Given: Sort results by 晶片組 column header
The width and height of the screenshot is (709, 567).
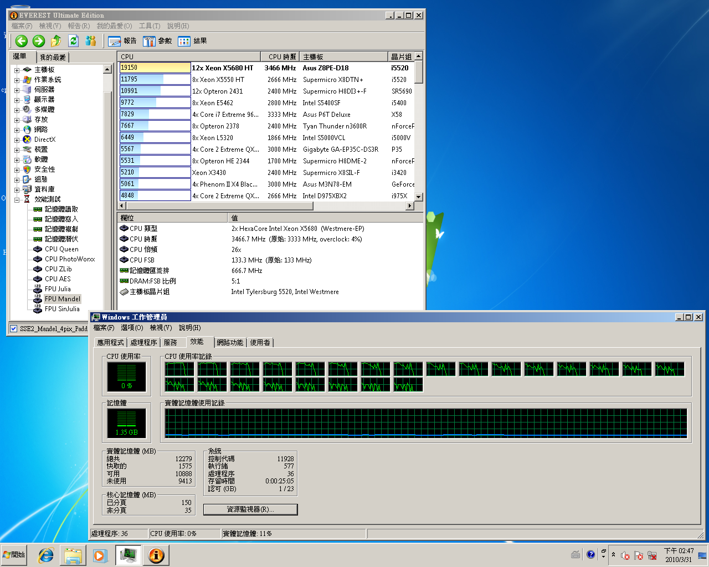Looking at the screenshot, I should pyautogui.click(x=401, y=57).
